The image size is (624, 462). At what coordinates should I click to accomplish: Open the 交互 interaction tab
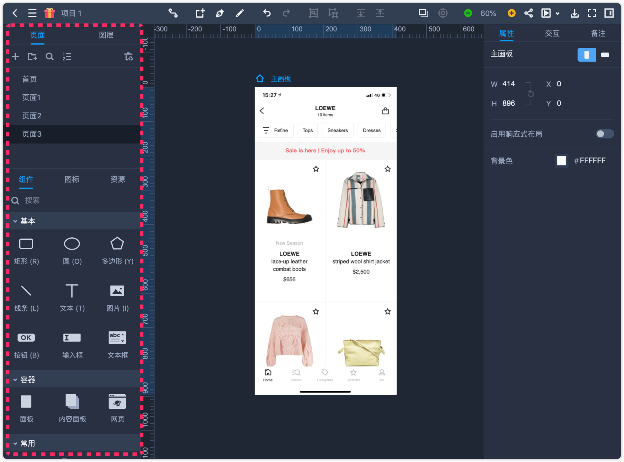point(552,33)
